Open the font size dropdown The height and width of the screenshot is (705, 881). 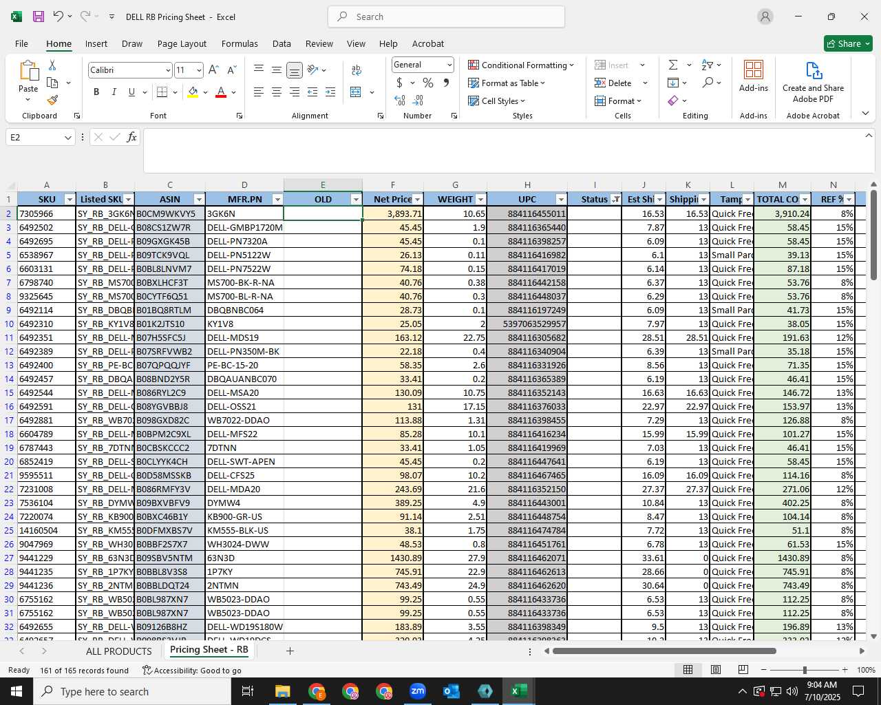pyautogui.click(x=199, y=70)
